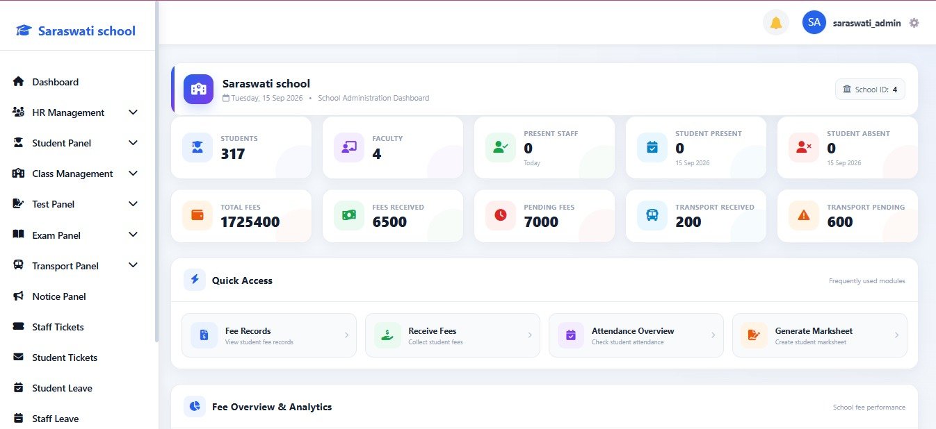The width and height of the screenshot is (936, 429).
Task: Click the Present Staff icon
Action: pos(501,147)
